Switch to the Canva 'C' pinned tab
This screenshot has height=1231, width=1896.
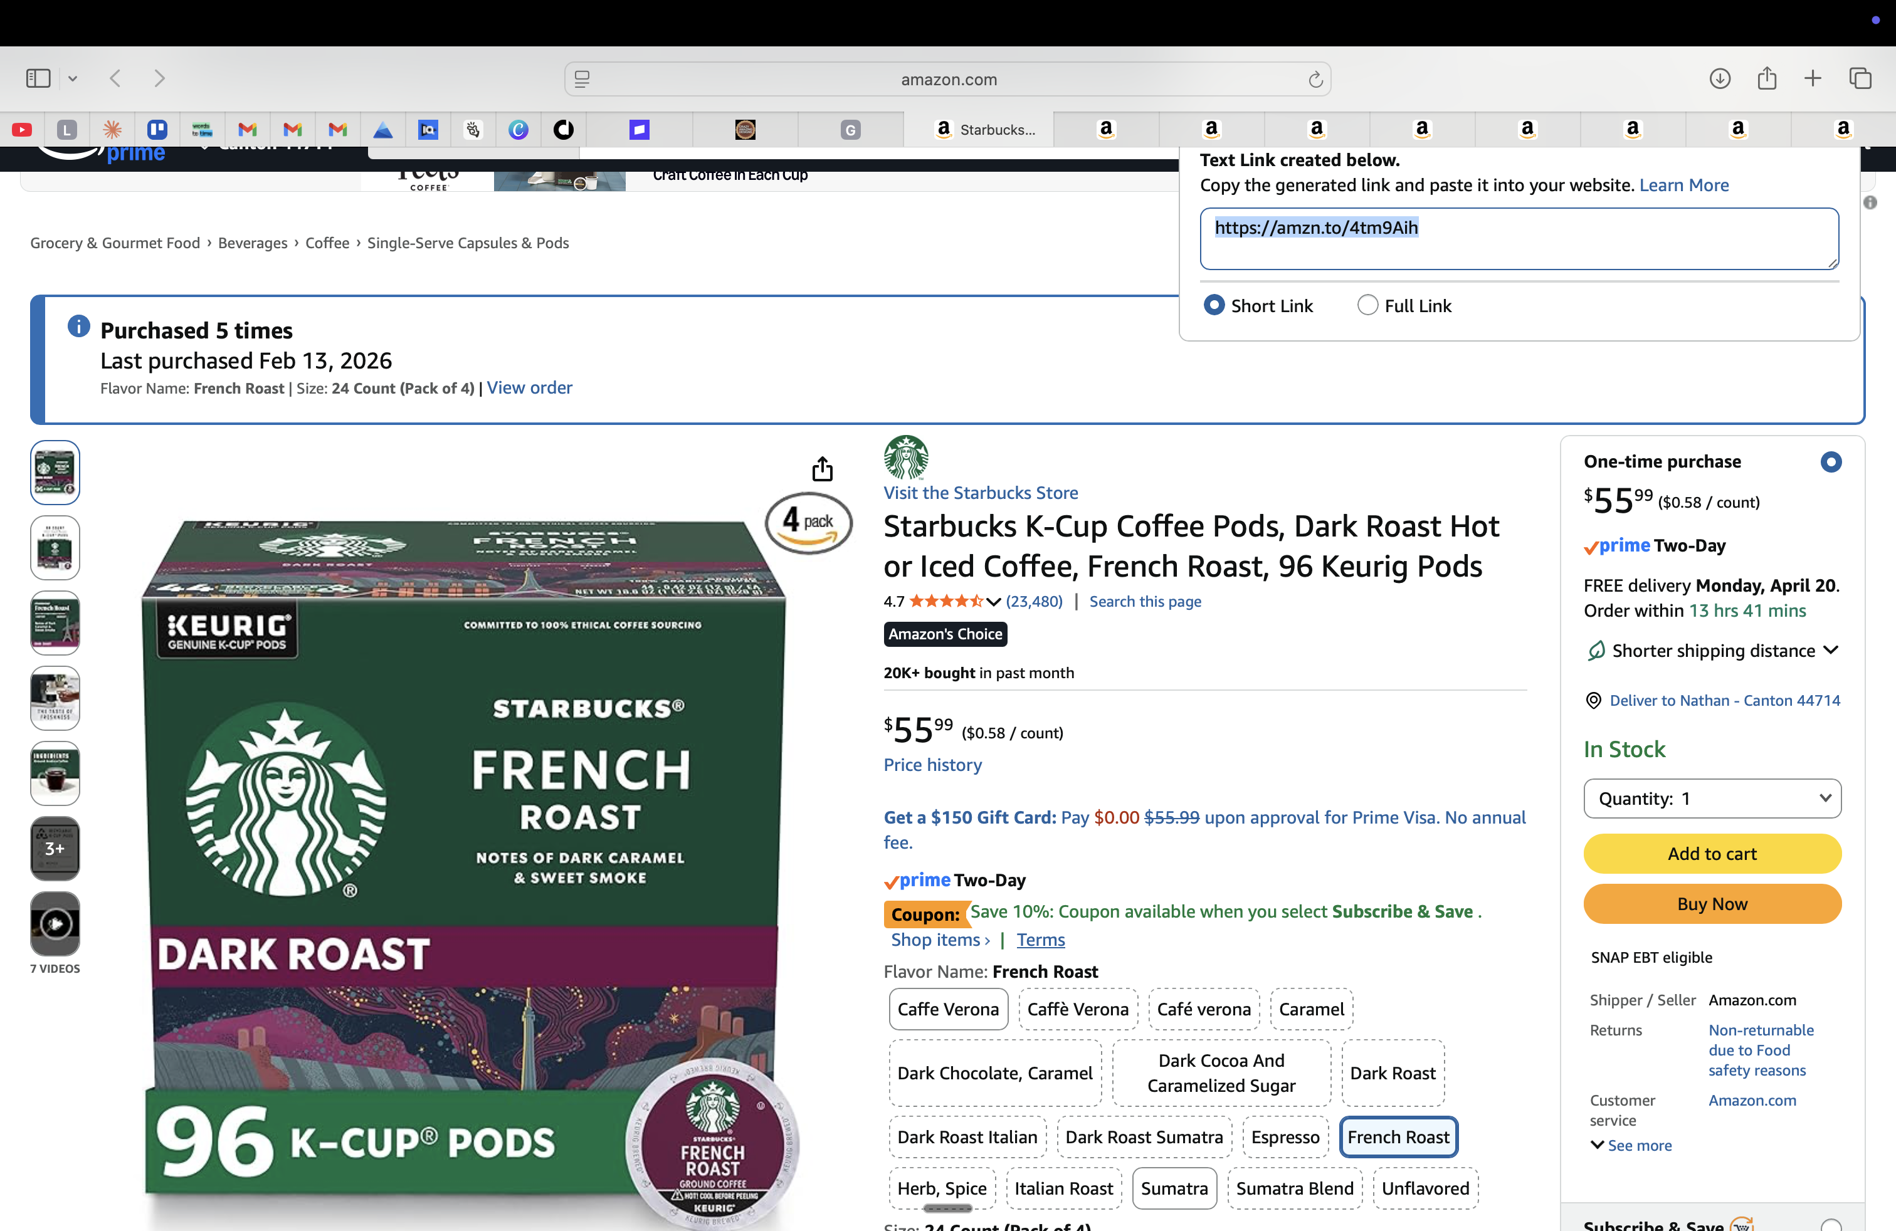tap(519, 129)
